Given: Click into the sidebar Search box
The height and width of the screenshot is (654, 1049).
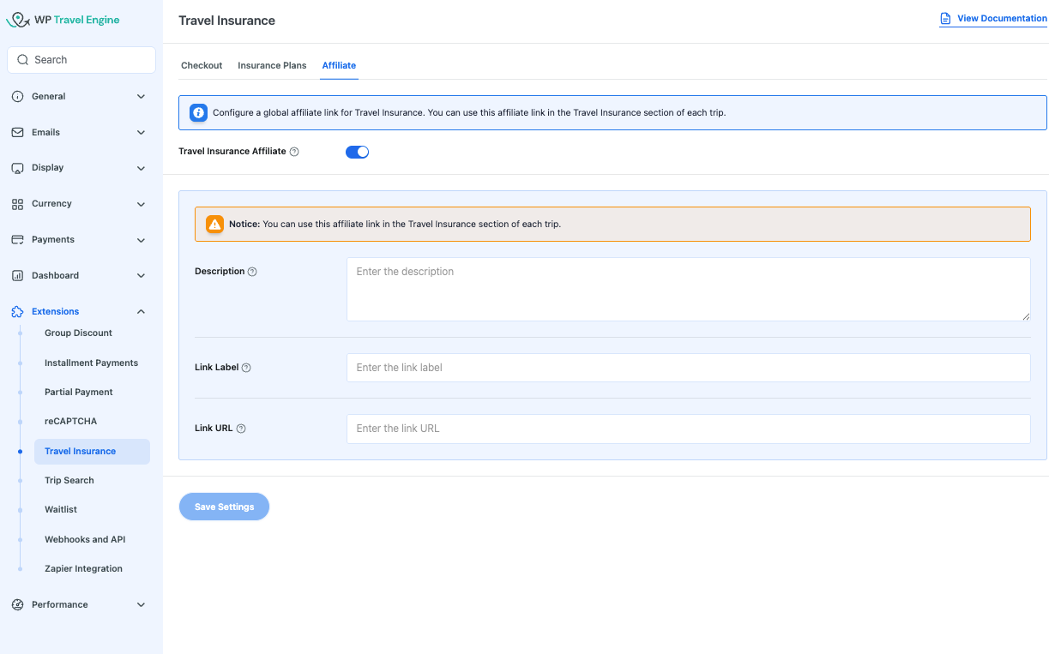Looking at the screenshot, I should (81, 60).
